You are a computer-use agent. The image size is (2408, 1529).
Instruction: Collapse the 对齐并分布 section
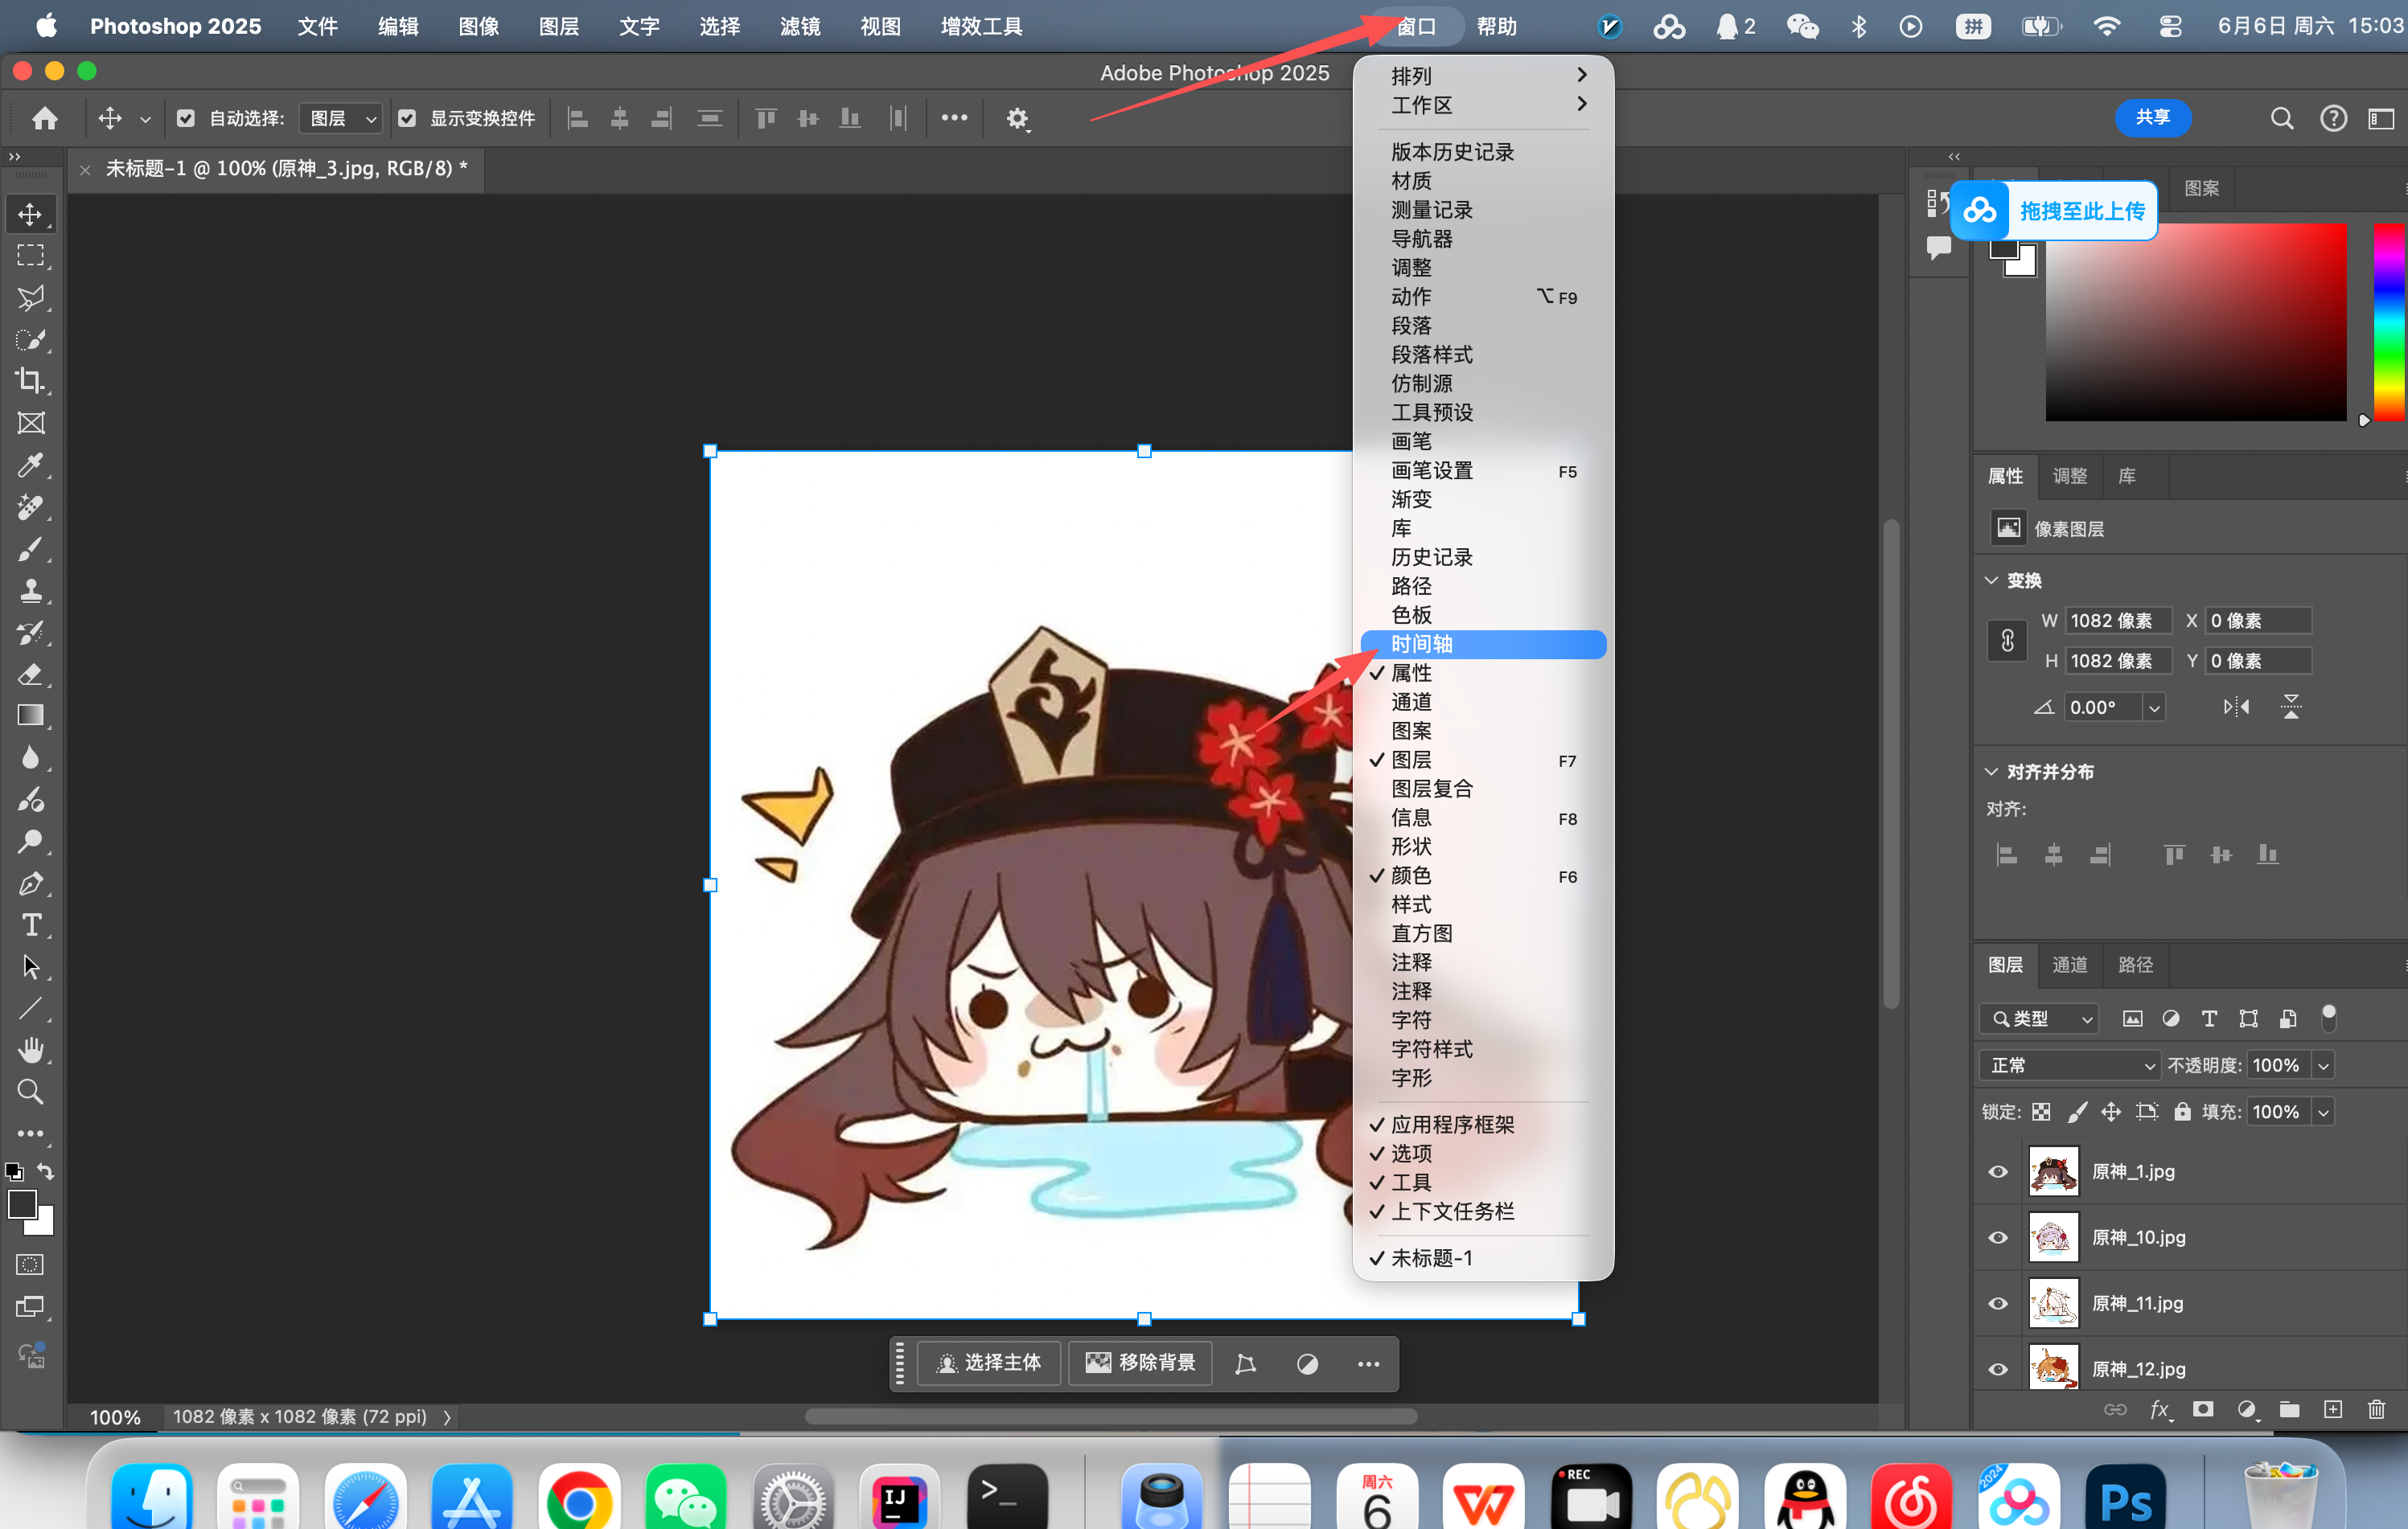(1991, 772)
